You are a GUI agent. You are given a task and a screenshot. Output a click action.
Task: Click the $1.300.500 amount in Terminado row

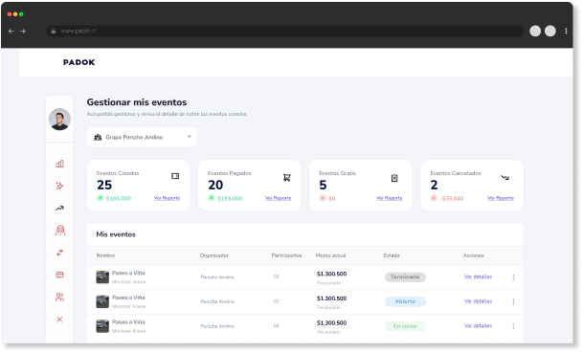pyautogui.click(x=331, y=275)
